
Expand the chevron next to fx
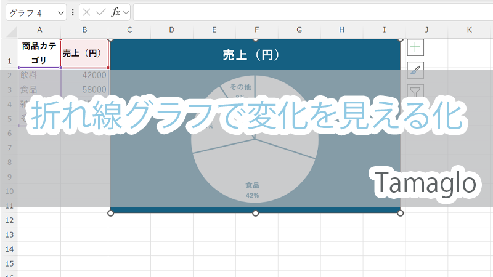tap(126, 12)
